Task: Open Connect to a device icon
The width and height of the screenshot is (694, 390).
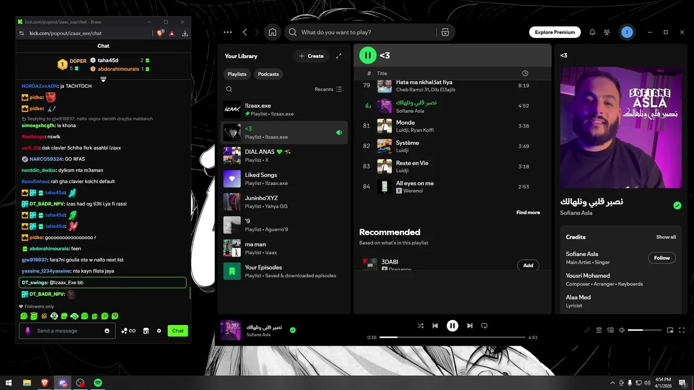Action: click(611, 330)
